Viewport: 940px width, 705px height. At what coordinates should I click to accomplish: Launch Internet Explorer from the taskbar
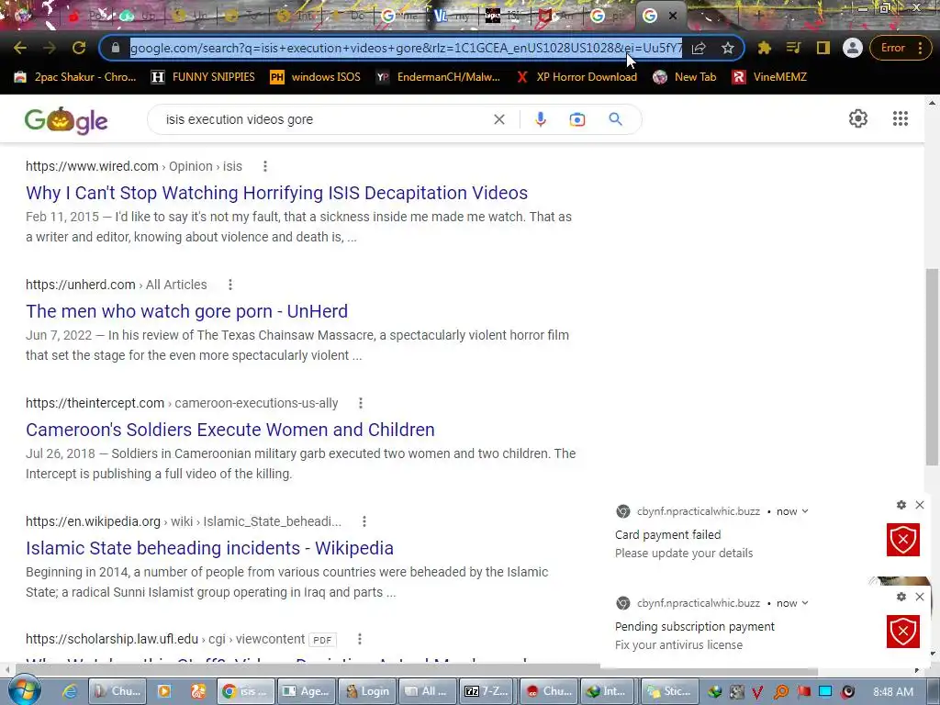[70, 691]
